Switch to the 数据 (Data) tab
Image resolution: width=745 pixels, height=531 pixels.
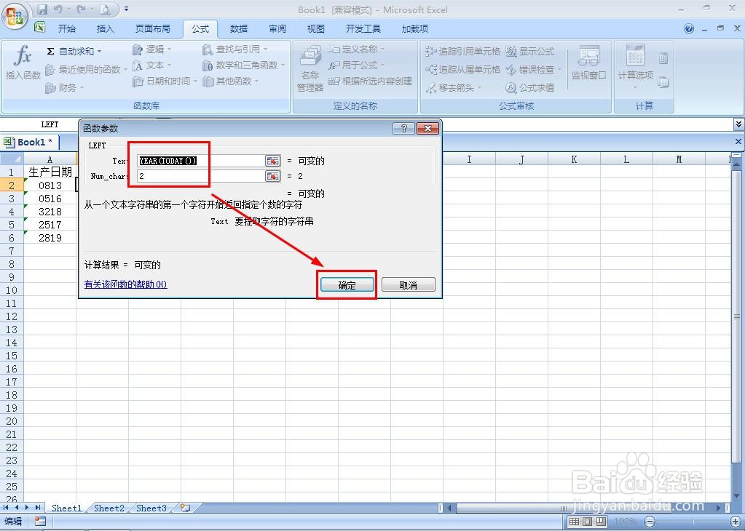[x=239, y=28]
